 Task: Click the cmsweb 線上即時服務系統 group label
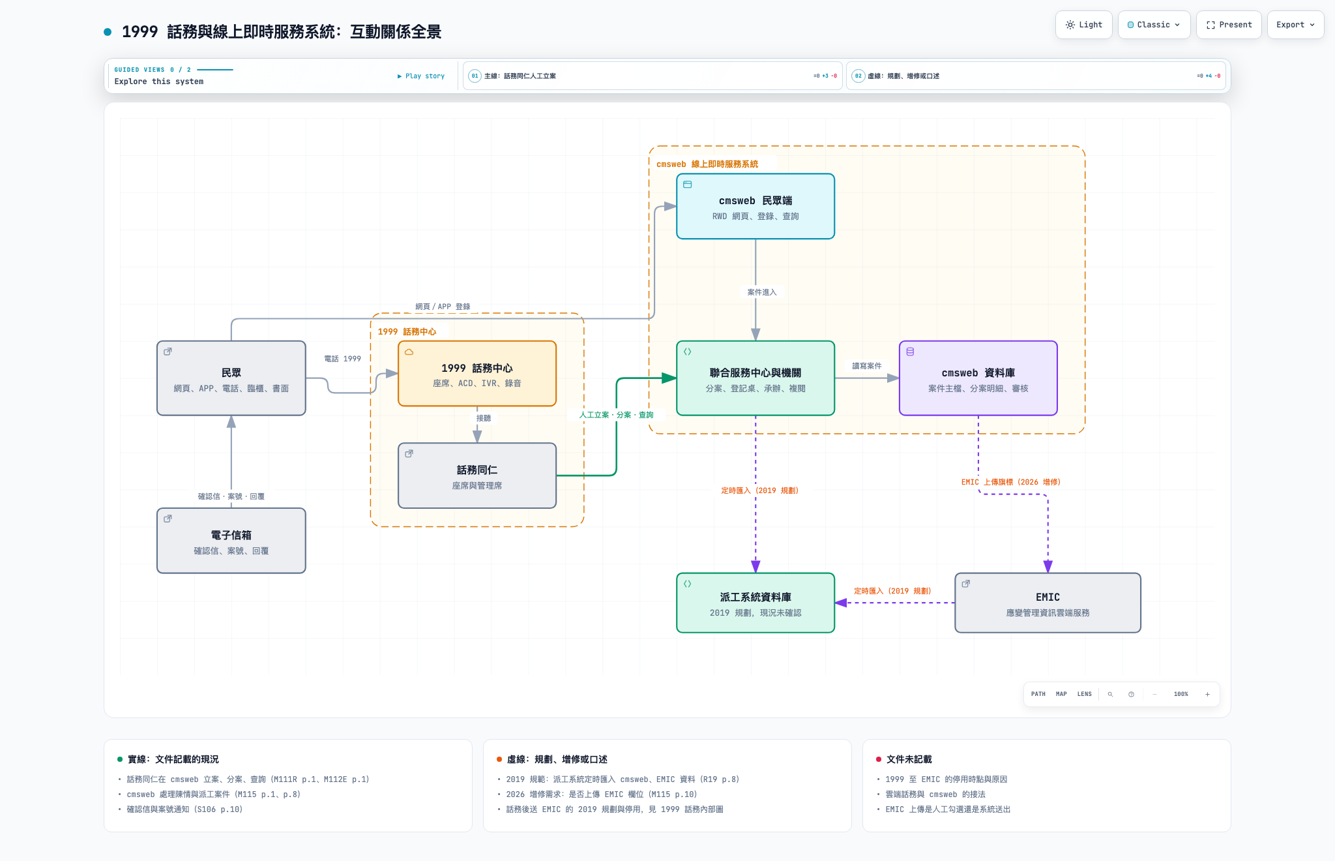point(707,164)
